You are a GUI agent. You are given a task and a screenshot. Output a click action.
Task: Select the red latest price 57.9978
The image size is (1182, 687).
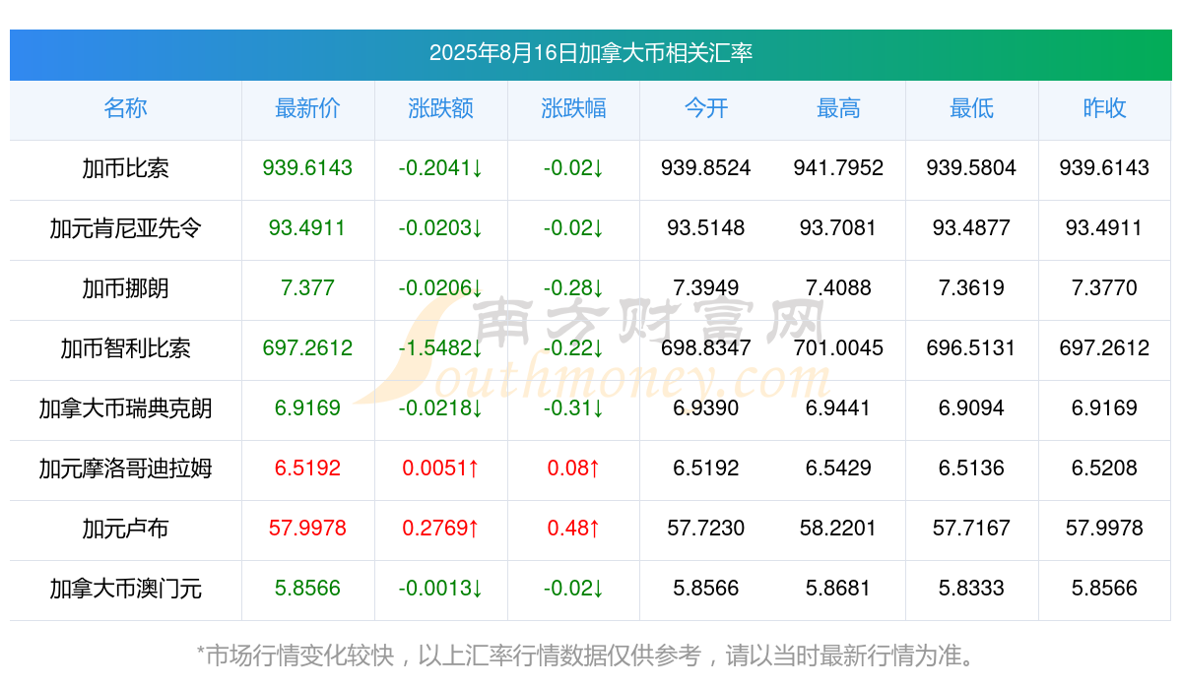(307, 529)
